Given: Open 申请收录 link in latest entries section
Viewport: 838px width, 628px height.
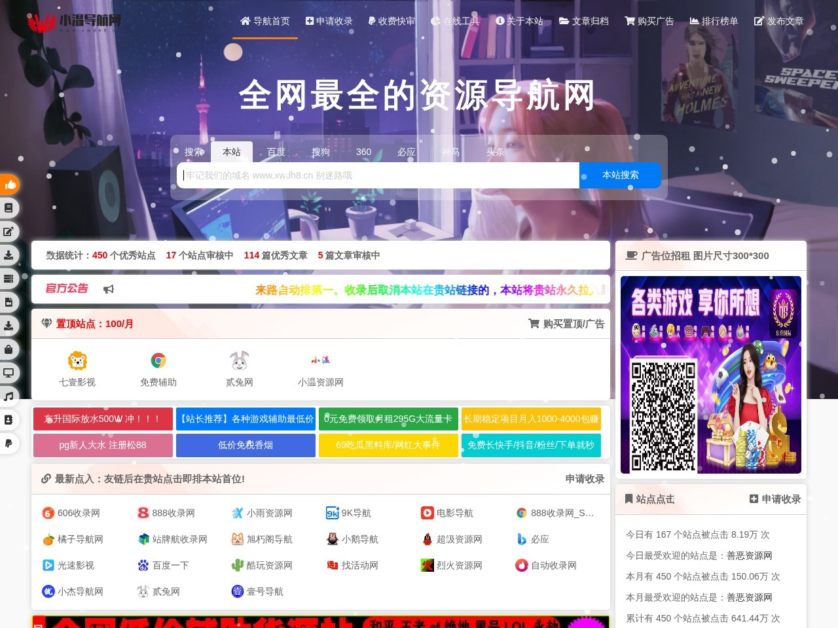Looking at the screenshot, I should [x=583, y=479].
